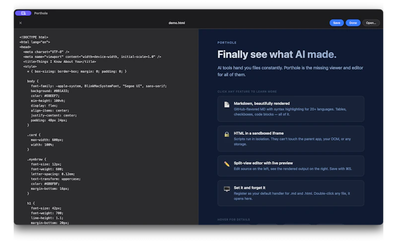
Task: Click the Porthole window title text
Action: pos(41,13)
